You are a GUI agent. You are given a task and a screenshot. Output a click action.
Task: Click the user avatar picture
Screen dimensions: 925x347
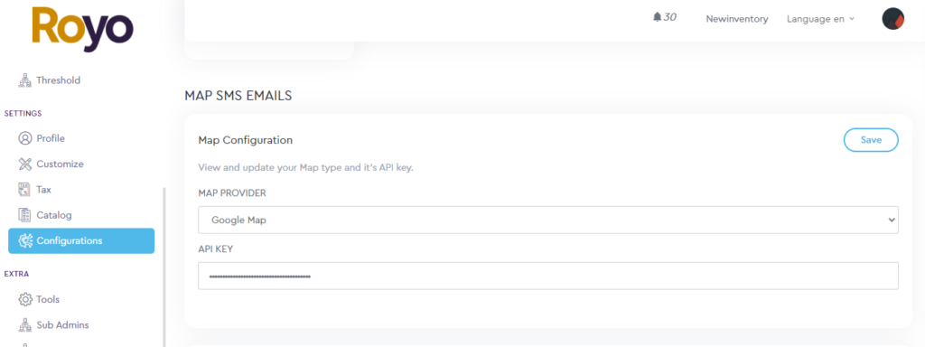892,19
